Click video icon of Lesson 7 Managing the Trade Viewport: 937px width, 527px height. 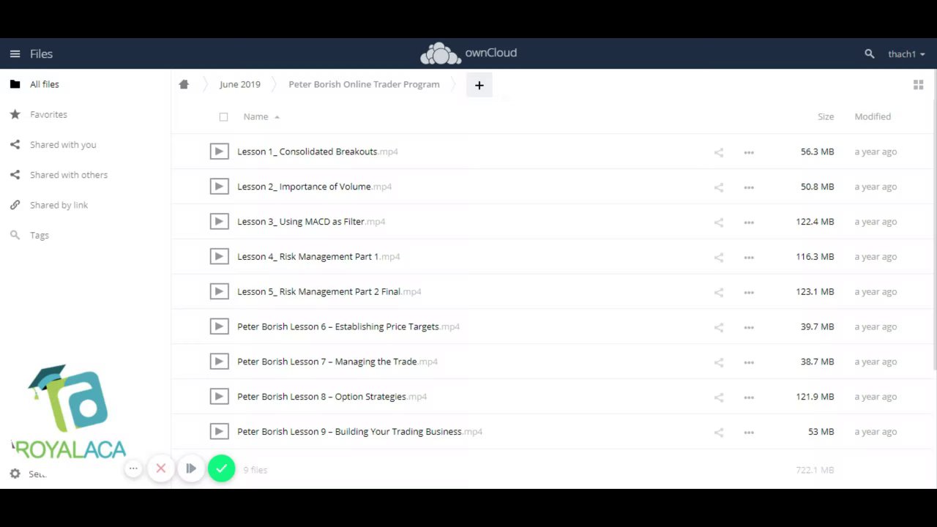219,362
